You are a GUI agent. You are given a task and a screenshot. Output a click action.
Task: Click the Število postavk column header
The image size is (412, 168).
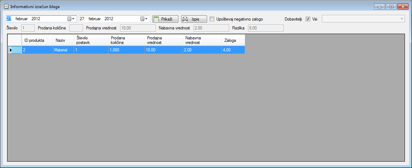[x=91, y=40]
